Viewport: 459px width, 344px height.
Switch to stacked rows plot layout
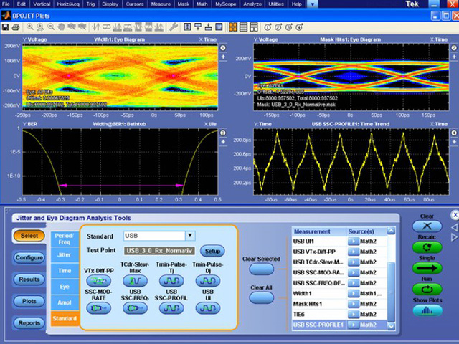[x=244, y=27]
